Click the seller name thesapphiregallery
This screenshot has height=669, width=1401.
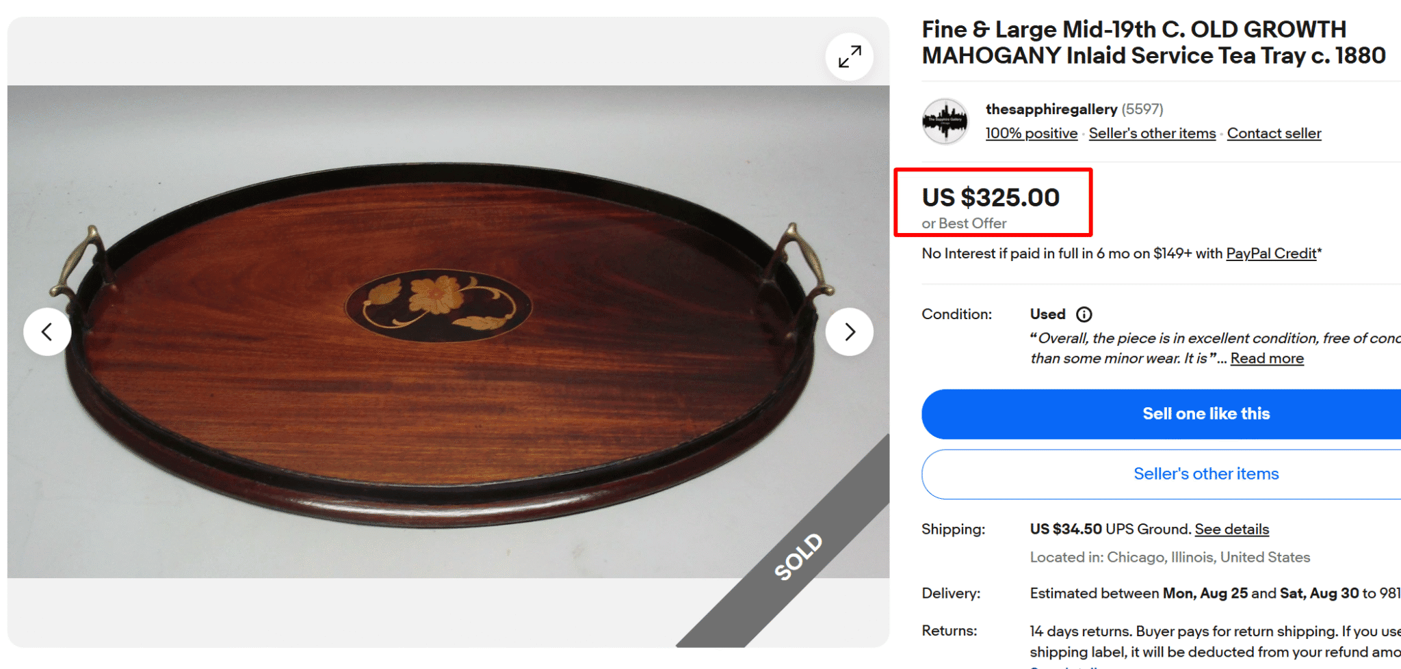[x=1050, y=109]
